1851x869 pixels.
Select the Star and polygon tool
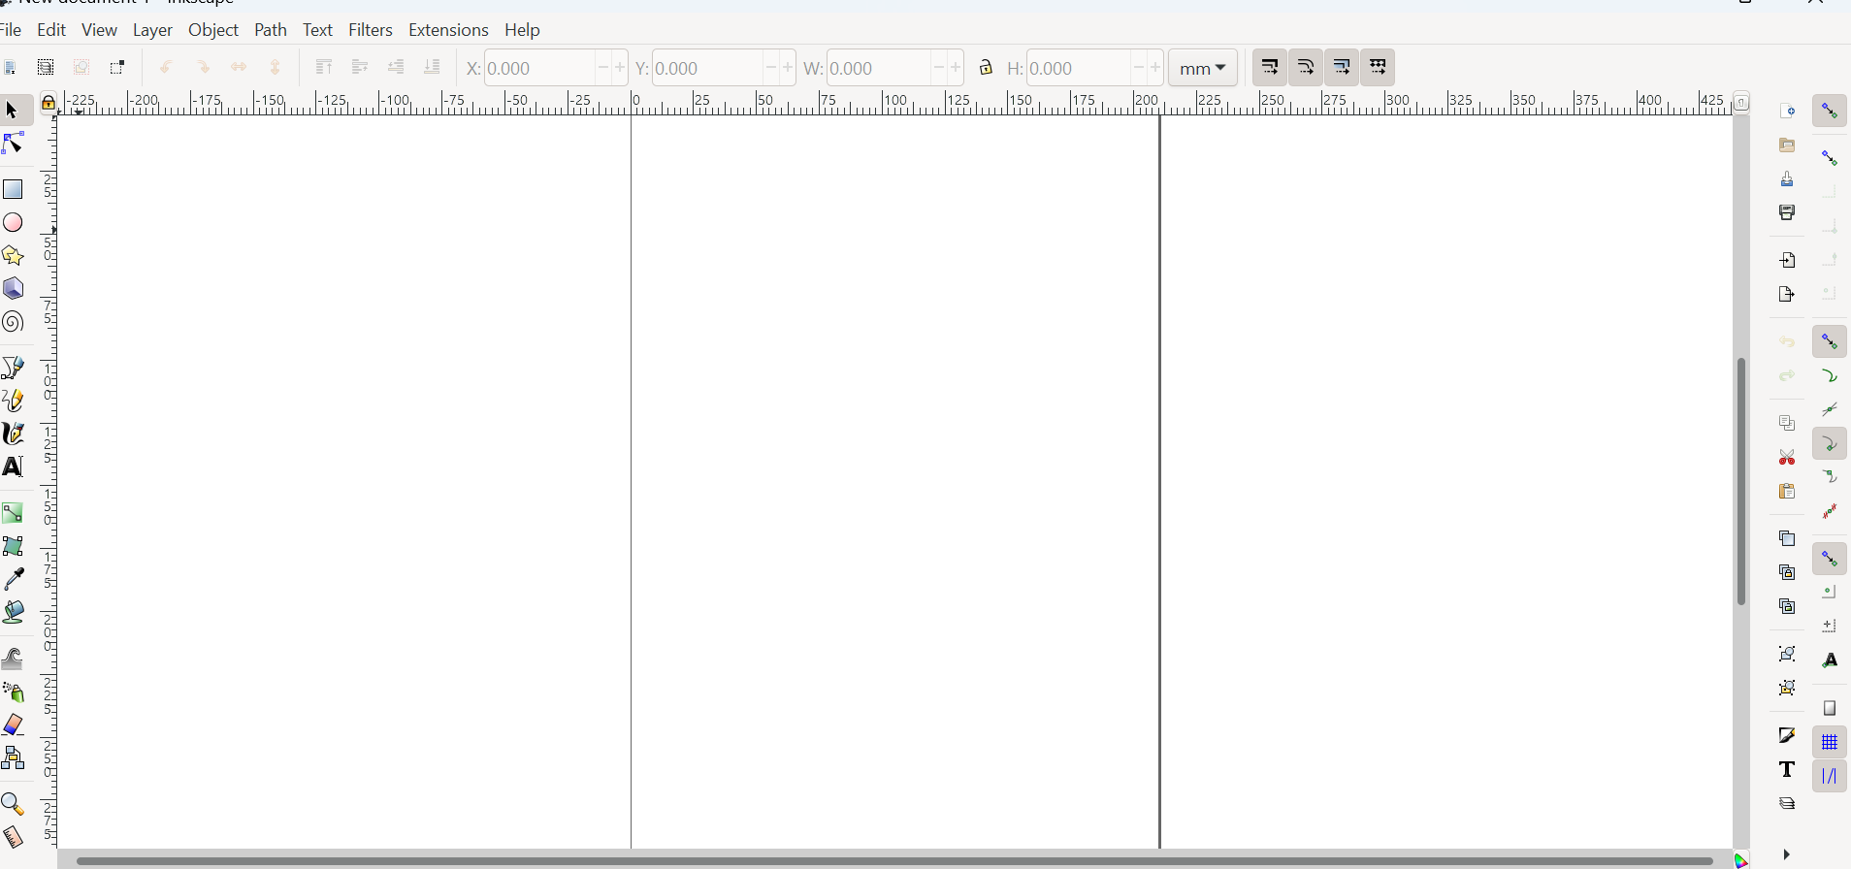pyautogui.click(x=13, y=256)
